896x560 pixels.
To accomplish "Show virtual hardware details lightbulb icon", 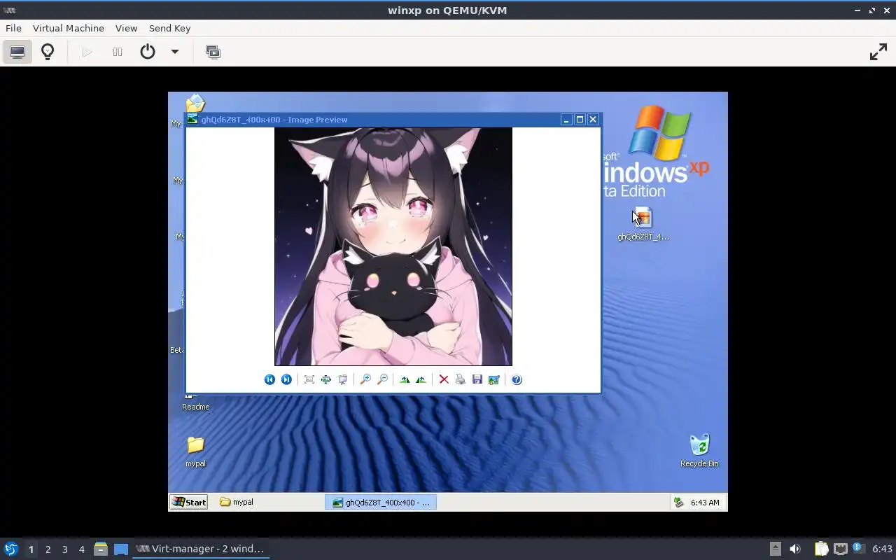I will pos(48,52).
